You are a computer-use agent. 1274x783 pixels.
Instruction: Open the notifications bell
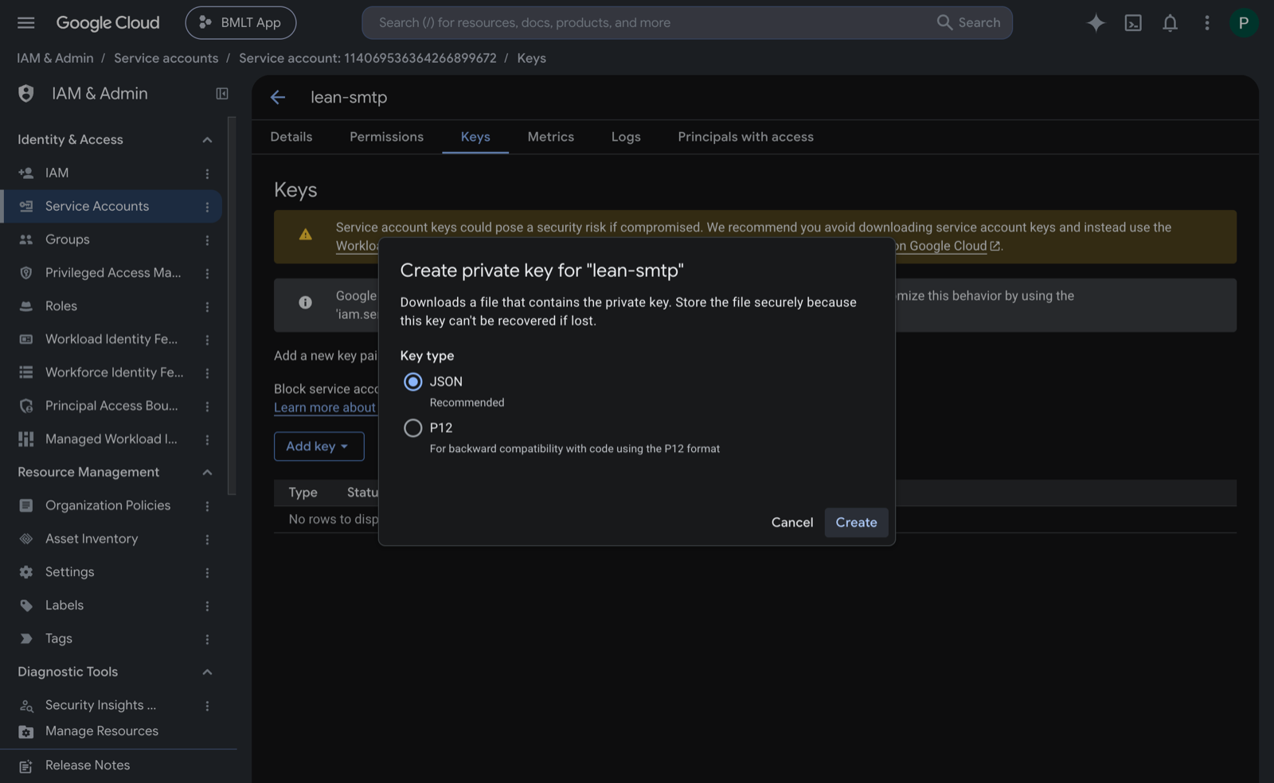[1170, 23]
